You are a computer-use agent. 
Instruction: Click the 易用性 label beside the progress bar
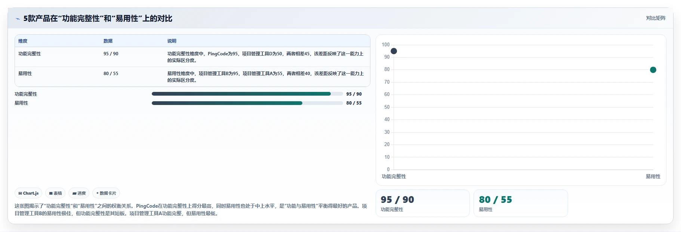click(x=21, y=103)
